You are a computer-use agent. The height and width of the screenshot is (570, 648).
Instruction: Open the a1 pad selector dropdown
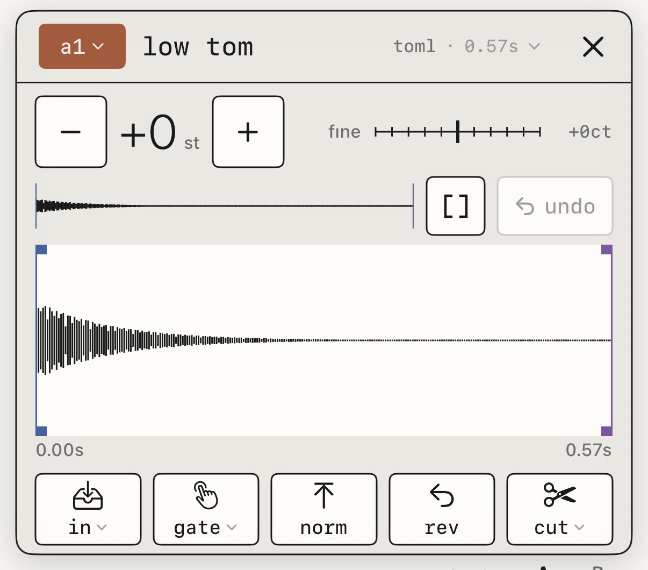point(82,46)
